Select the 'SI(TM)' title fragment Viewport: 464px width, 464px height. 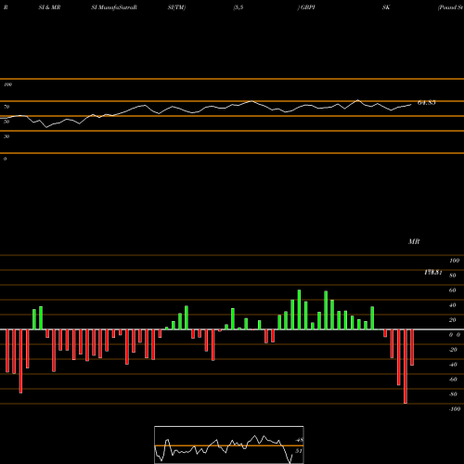(x=176, y=7)
